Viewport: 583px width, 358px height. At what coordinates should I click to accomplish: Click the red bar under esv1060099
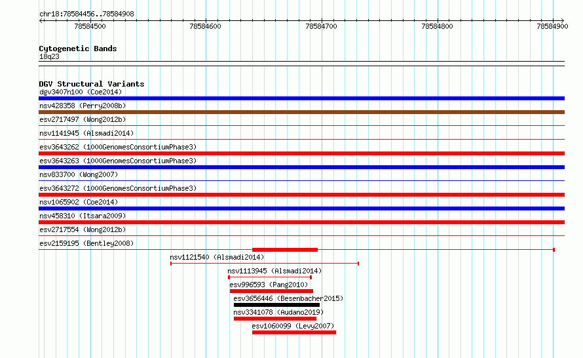[x=294, y=332]
